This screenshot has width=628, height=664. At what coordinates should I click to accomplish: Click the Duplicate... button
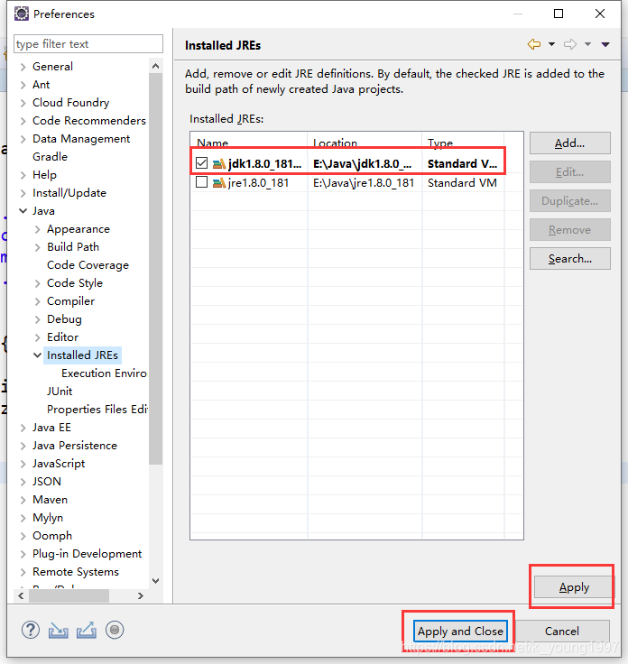coord(570,200)
